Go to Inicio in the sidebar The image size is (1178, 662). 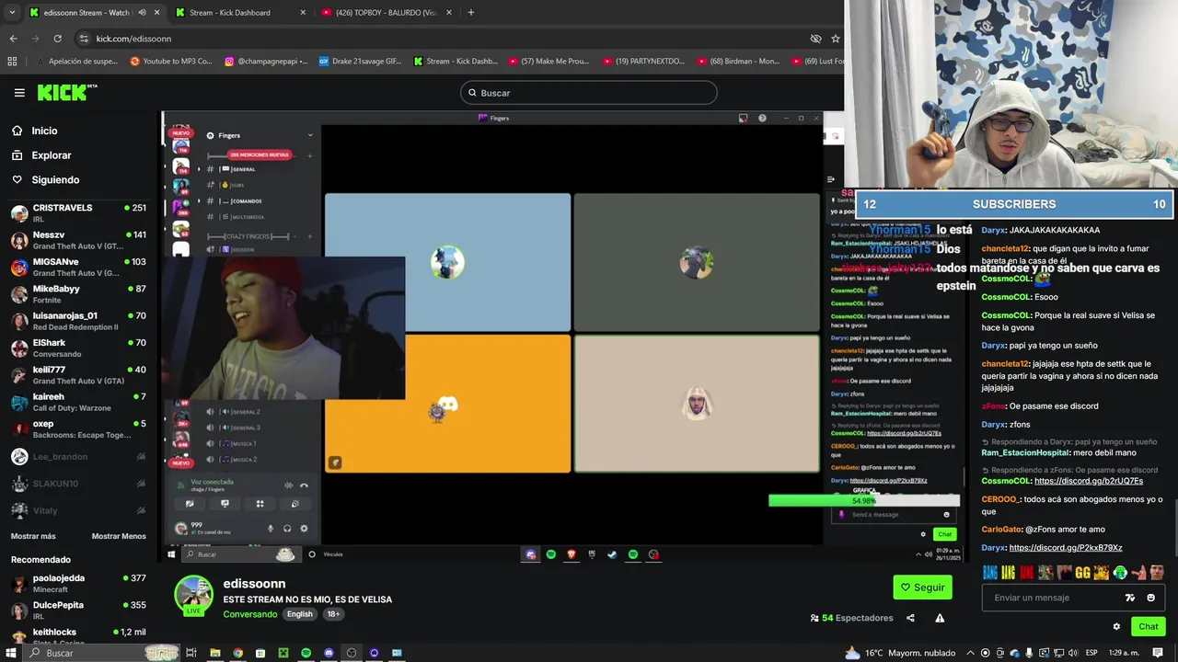[44, 131]
